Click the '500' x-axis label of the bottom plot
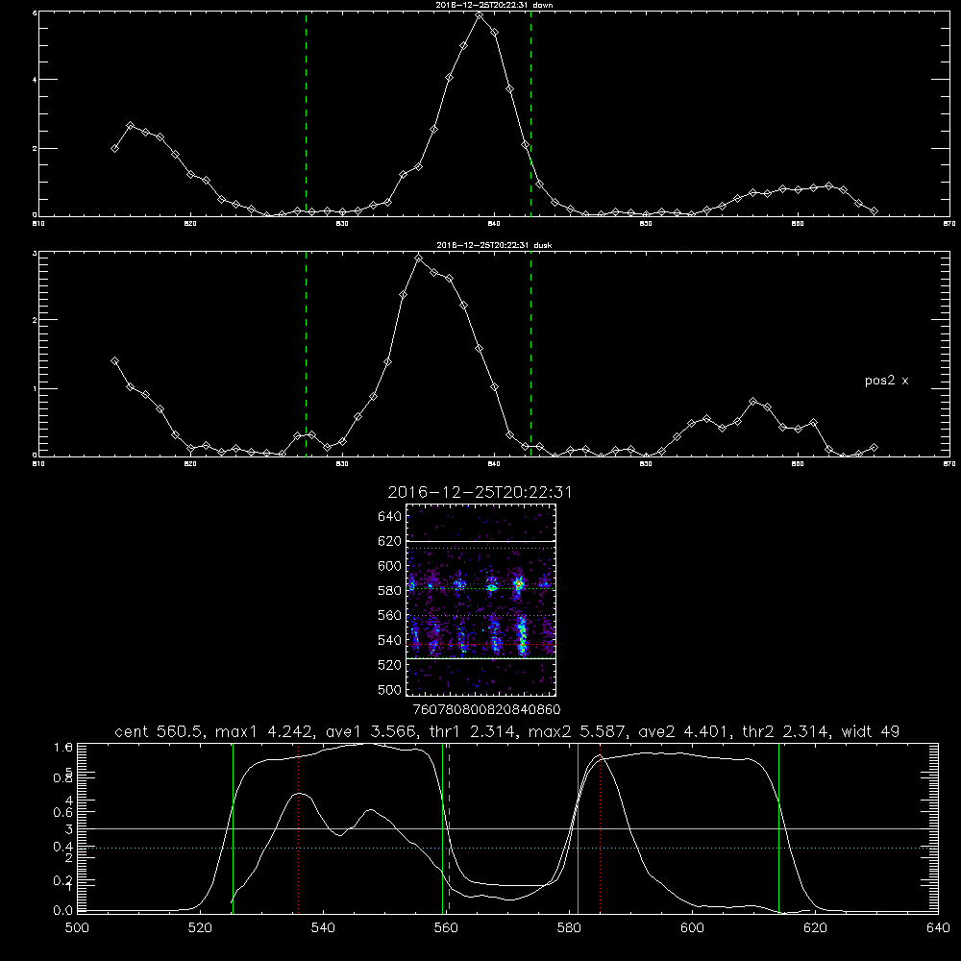Screen dimensions: 961x961 coord(77,928)
